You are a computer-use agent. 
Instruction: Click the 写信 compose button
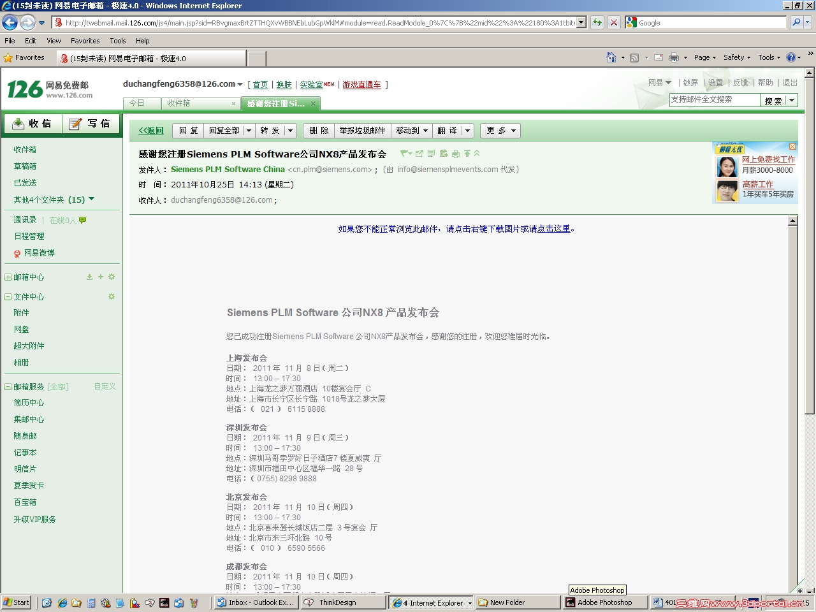90,124
